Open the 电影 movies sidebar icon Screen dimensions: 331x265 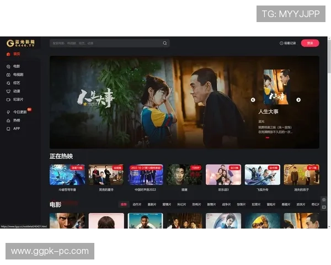click(8, 67)
